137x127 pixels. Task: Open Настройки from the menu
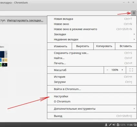(92, 96)
